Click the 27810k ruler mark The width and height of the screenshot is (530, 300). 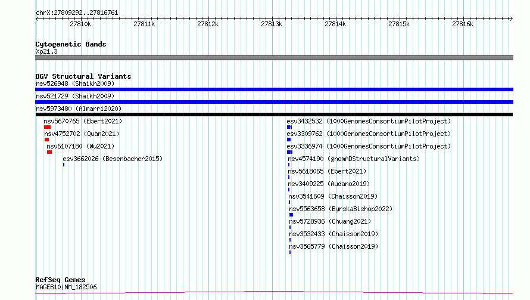[x=80, y=24]
